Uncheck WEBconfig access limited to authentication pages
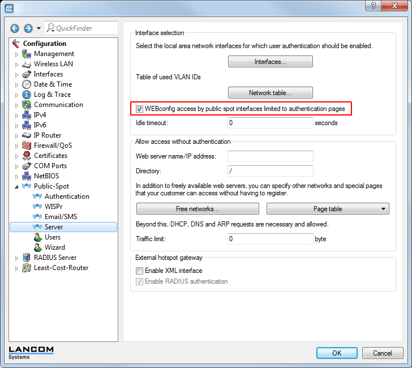 (140, 108)
